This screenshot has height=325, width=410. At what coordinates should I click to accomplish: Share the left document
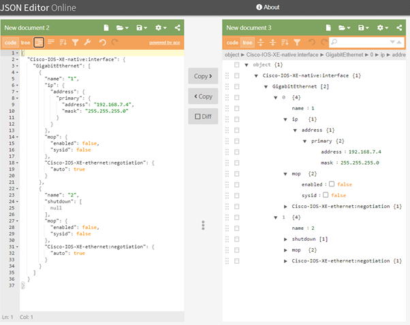(178, 28)
